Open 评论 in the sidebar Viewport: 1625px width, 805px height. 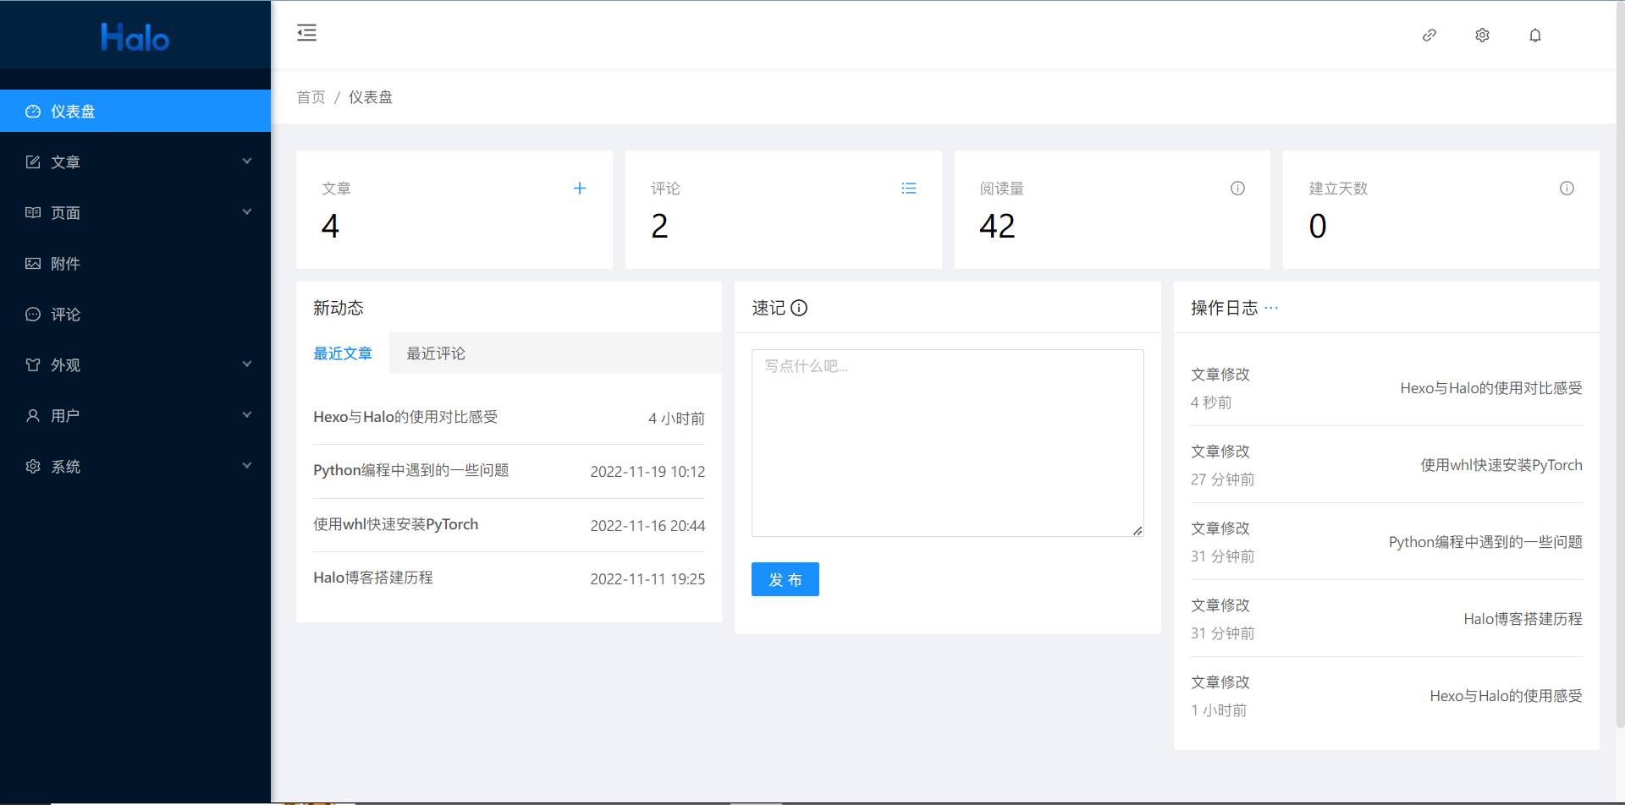[x=135, y=314]
